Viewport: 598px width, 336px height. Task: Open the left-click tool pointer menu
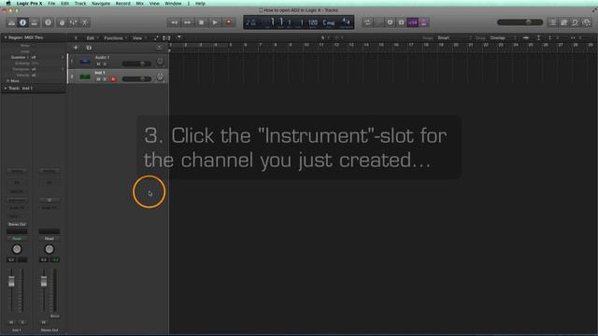(x=324, y=37)
